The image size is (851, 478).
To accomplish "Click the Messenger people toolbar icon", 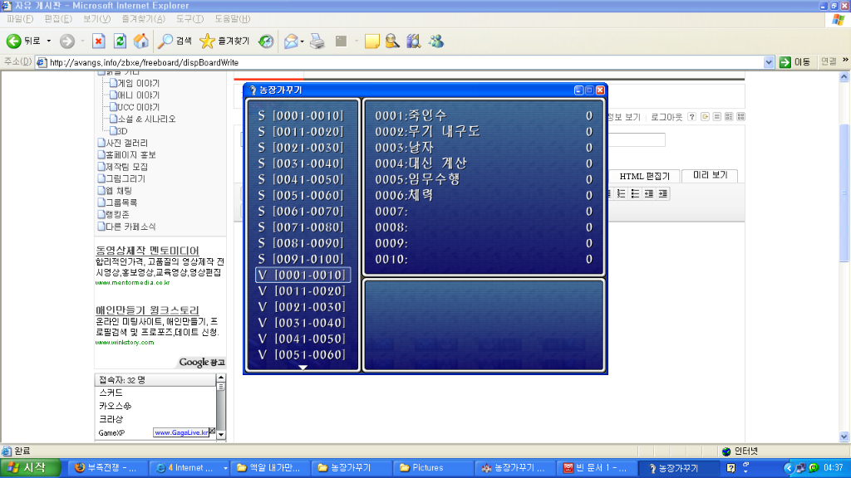I will [x=435, y=41].
